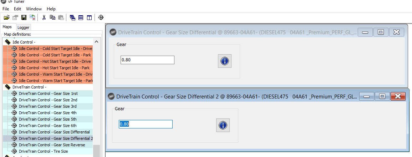
Task: Switch to the Logger tab
Action: pyautogui.click(x=24, y=27)
